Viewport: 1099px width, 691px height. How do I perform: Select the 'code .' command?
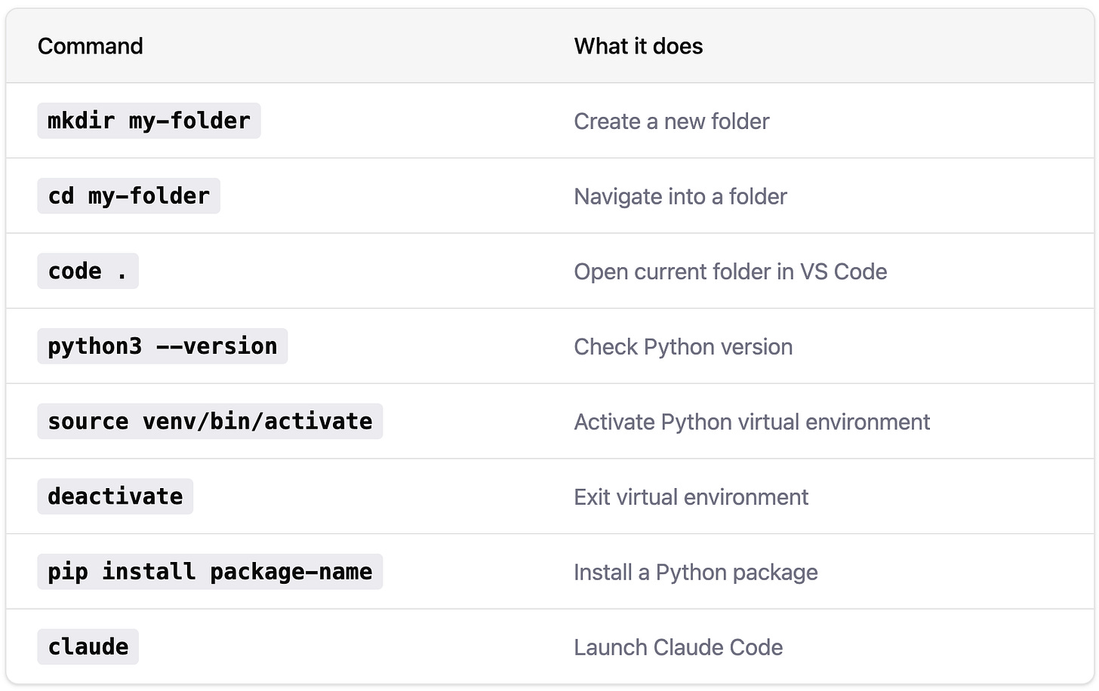(x=88, y=271)
